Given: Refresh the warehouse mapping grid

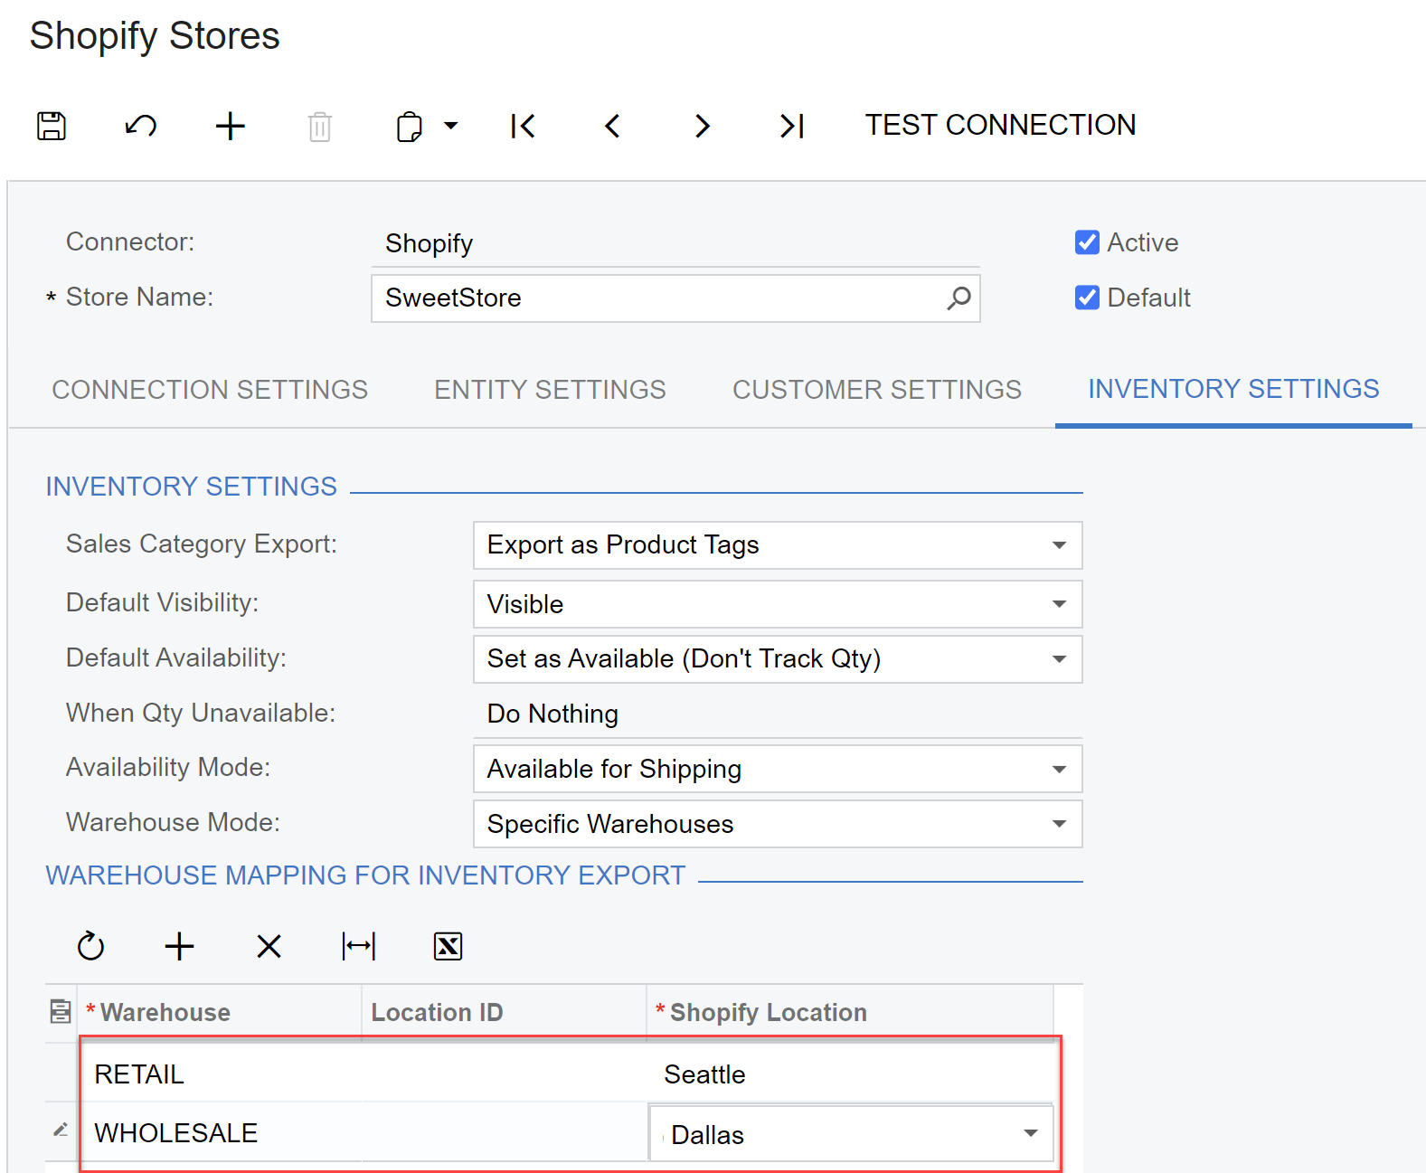Looking at the screenshot, I should (90, 946).
